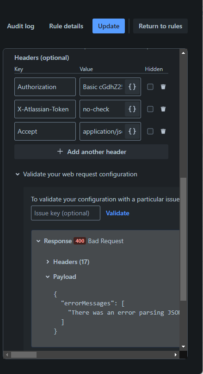Click the horizontal scrollbar thumb

(x=24, y=355)
